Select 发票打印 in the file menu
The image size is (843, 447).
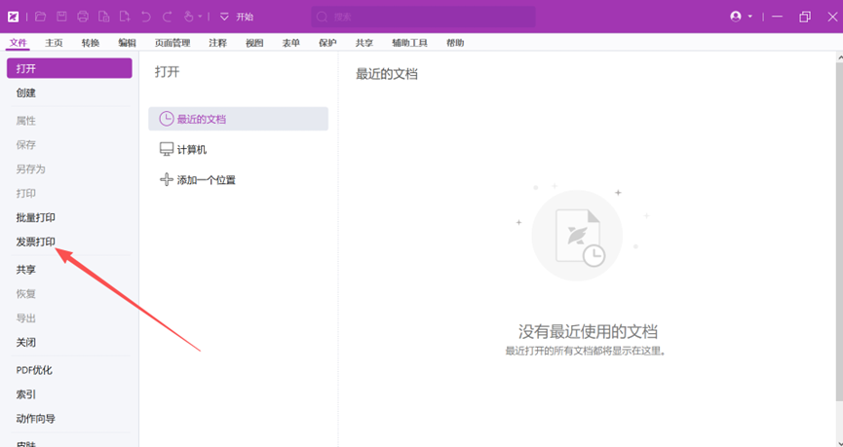(x=36, y=242)
